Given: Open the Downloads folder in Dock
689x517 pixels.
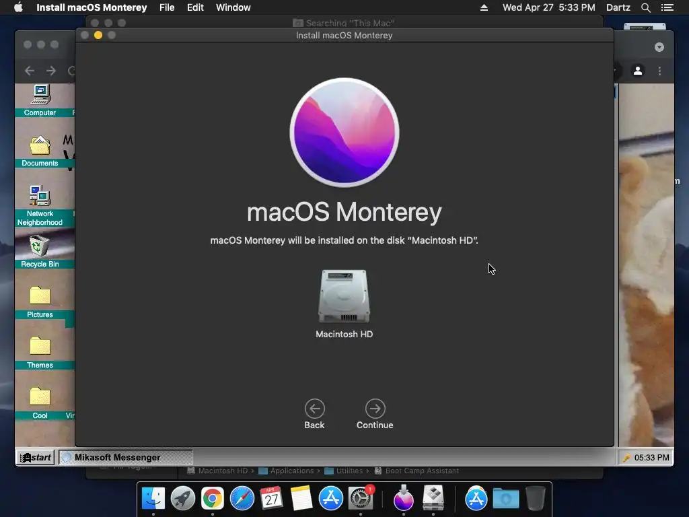Looking at the screenshot, I should pyautogui.click(x=506, y=498).
